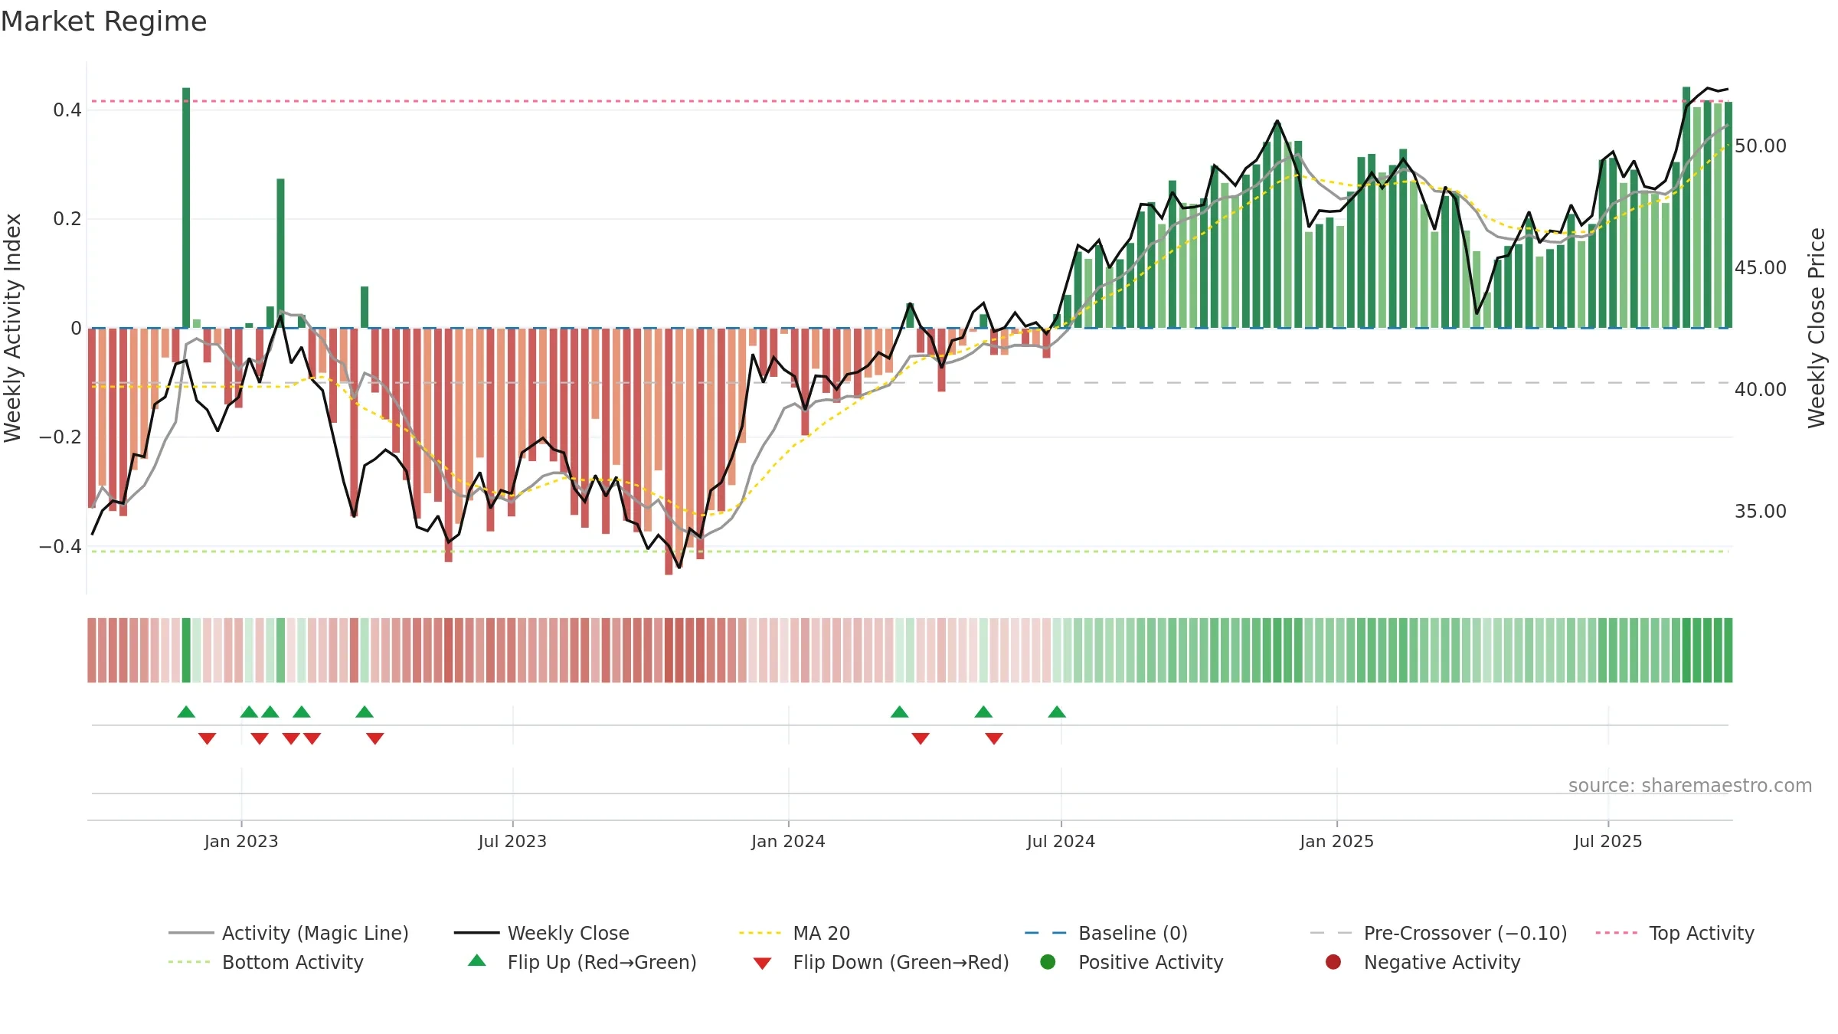Click the Weekly Activity Index axis title
1838x1034 pixels.
13,328
